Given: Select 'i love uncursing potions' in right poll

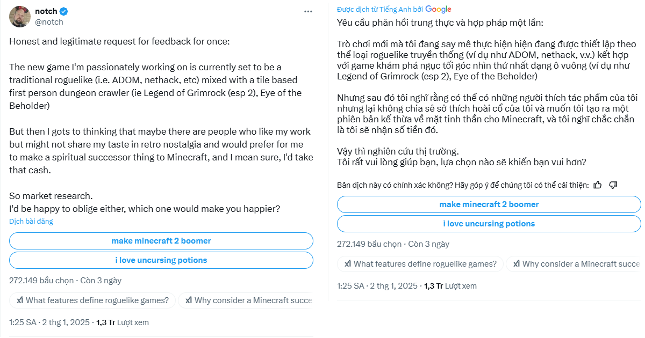Looking at the screenshot, I should pyautogui.click(x=489, y=224).
